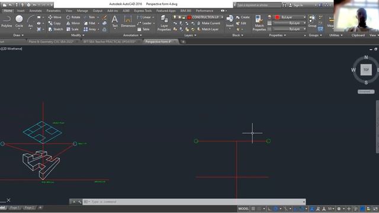The height and width of the screenshot is (213, 379).
Task: Click TOP face of the ViewCube
Action: click(x=366, y=70)
